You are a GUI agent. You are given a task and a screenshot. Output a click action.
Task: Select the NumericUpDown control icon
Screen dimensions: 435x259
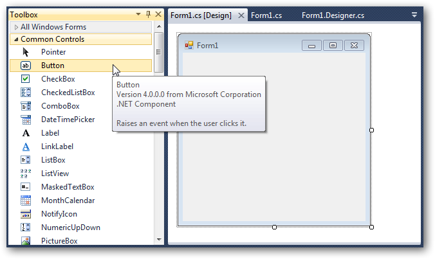[26, 228]
